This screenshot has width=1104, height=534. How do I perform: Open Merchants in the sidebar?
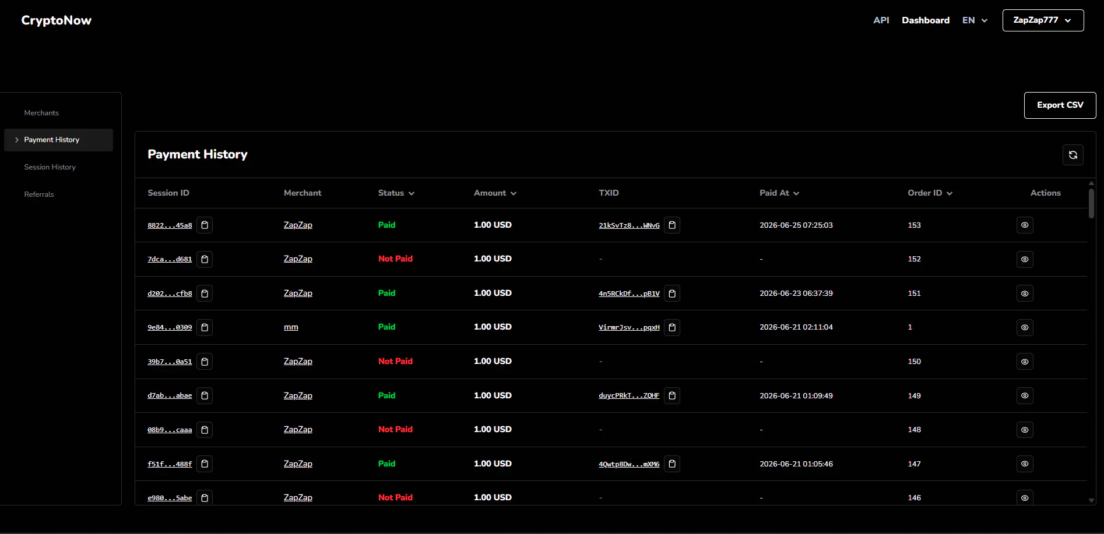41,113
